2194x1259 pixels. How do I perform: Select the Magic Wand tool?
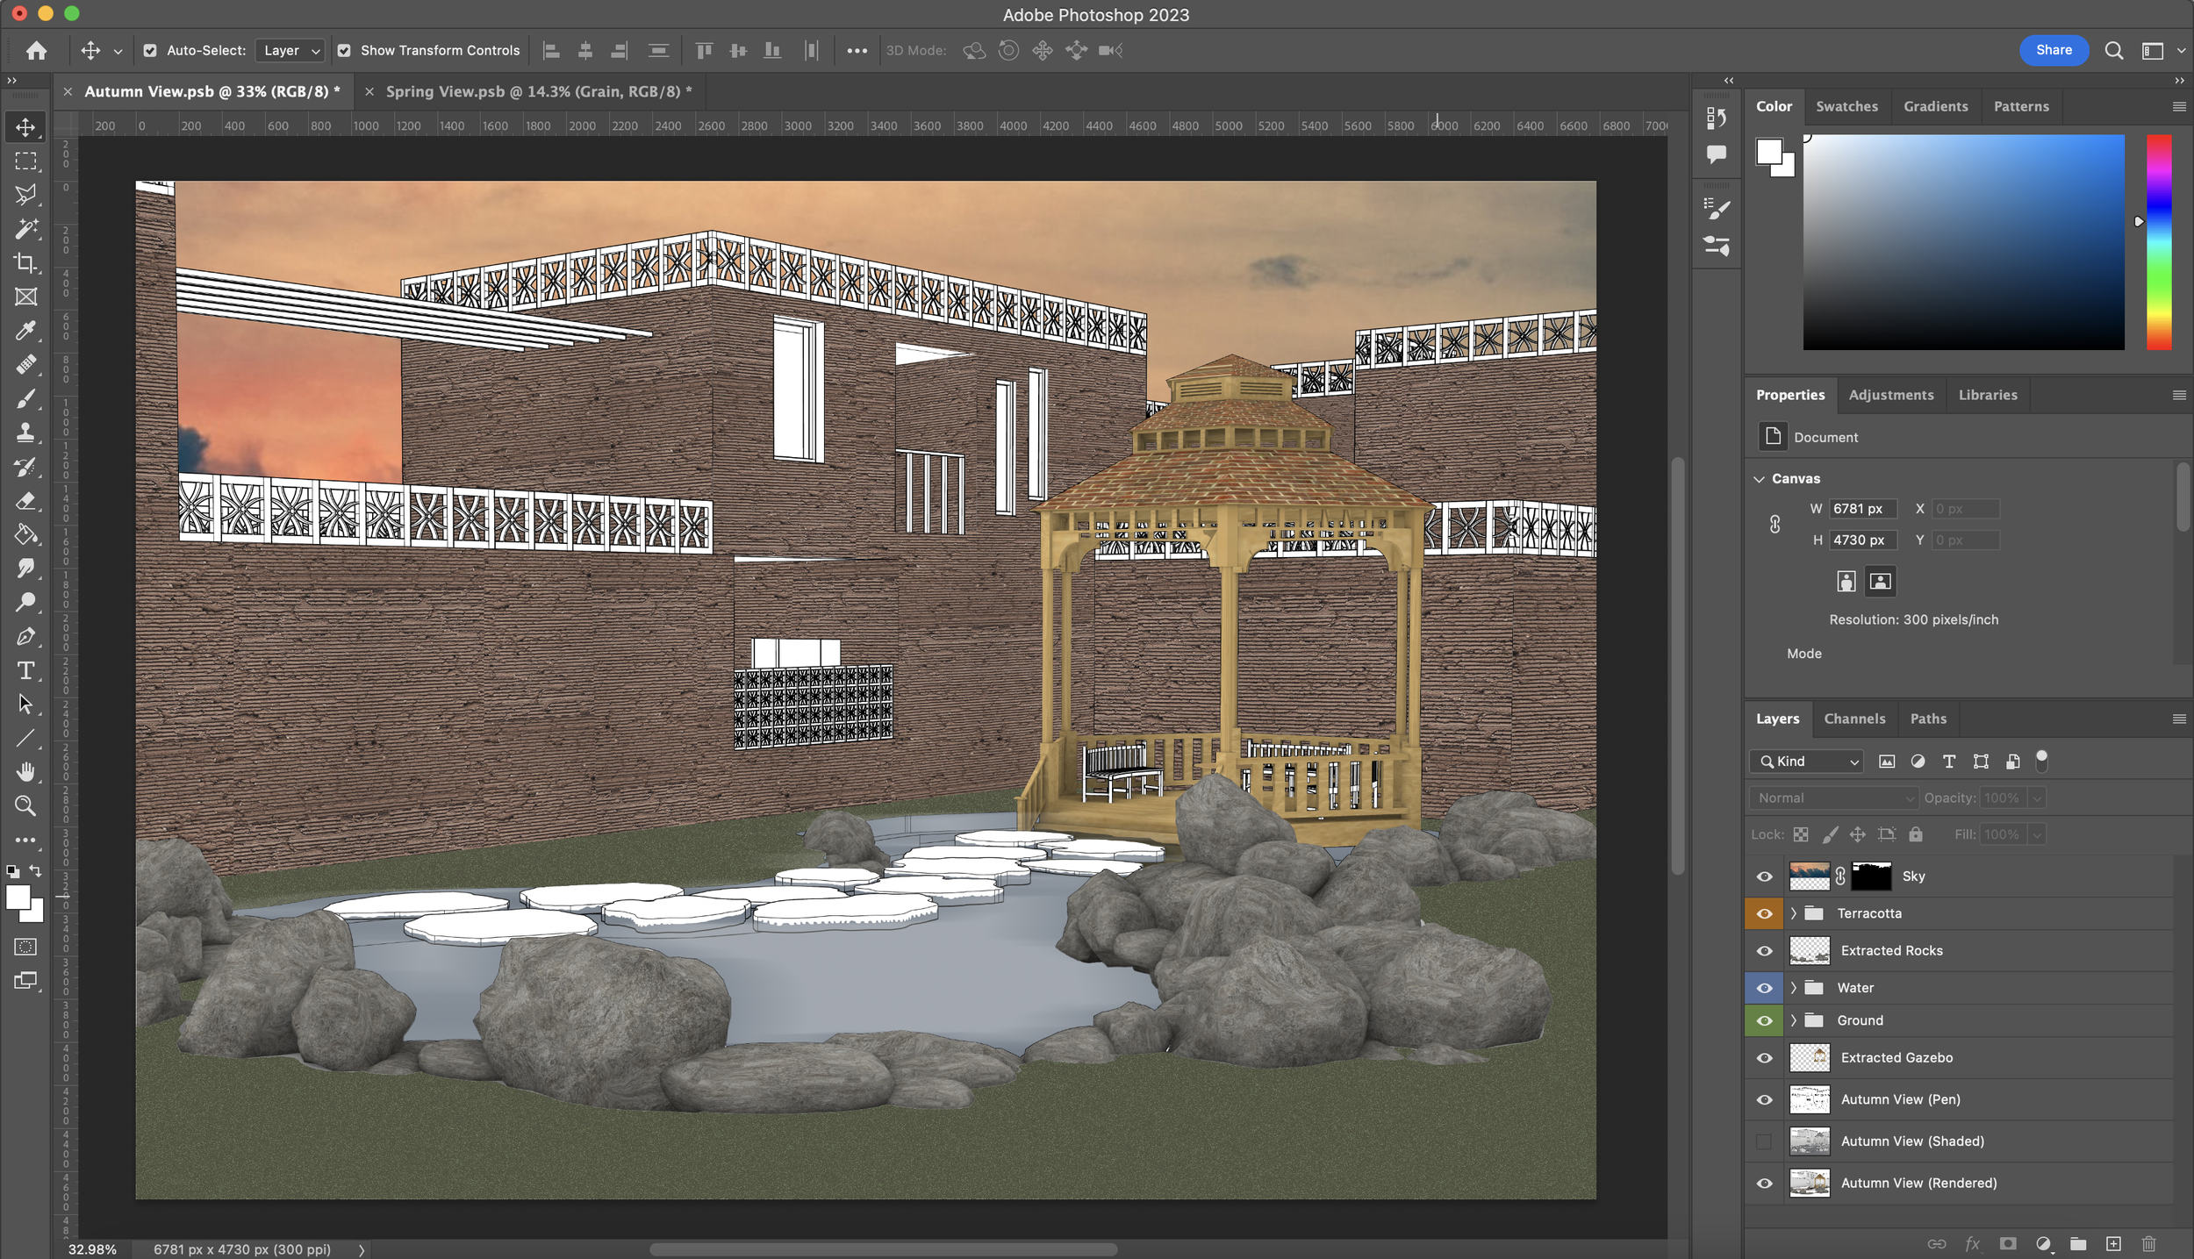click(x=25, y=229)
